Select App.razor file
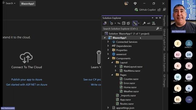The image size is (196, 110). click(x=125, y=100)
